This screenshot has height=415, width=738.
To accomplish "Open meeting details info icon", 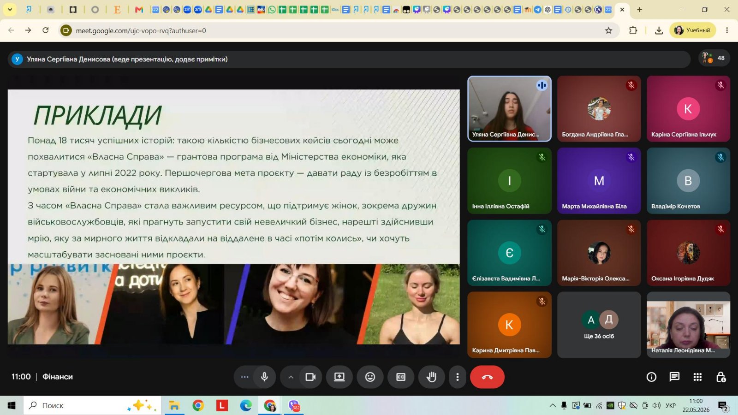I will (651, 377).
